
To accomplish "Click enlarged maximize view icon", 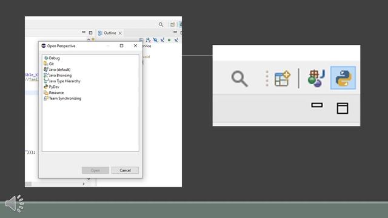I will [x=343, y=108].
